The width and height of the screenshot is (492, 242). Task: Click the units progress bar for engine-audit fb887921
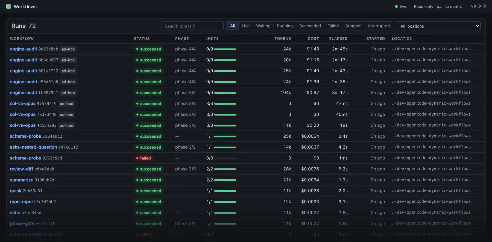click(x=225, y=93)
